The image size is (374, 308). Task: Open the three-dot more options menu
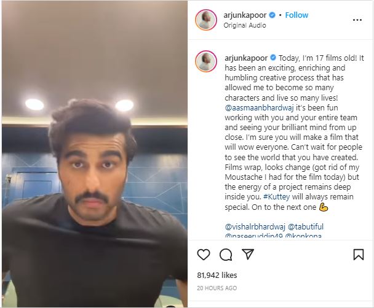(x=357, y=20)
